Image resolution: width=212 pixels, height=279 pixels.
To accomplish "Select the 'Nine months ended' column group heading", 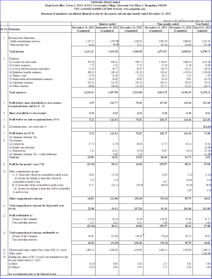I will click(163, 24).
